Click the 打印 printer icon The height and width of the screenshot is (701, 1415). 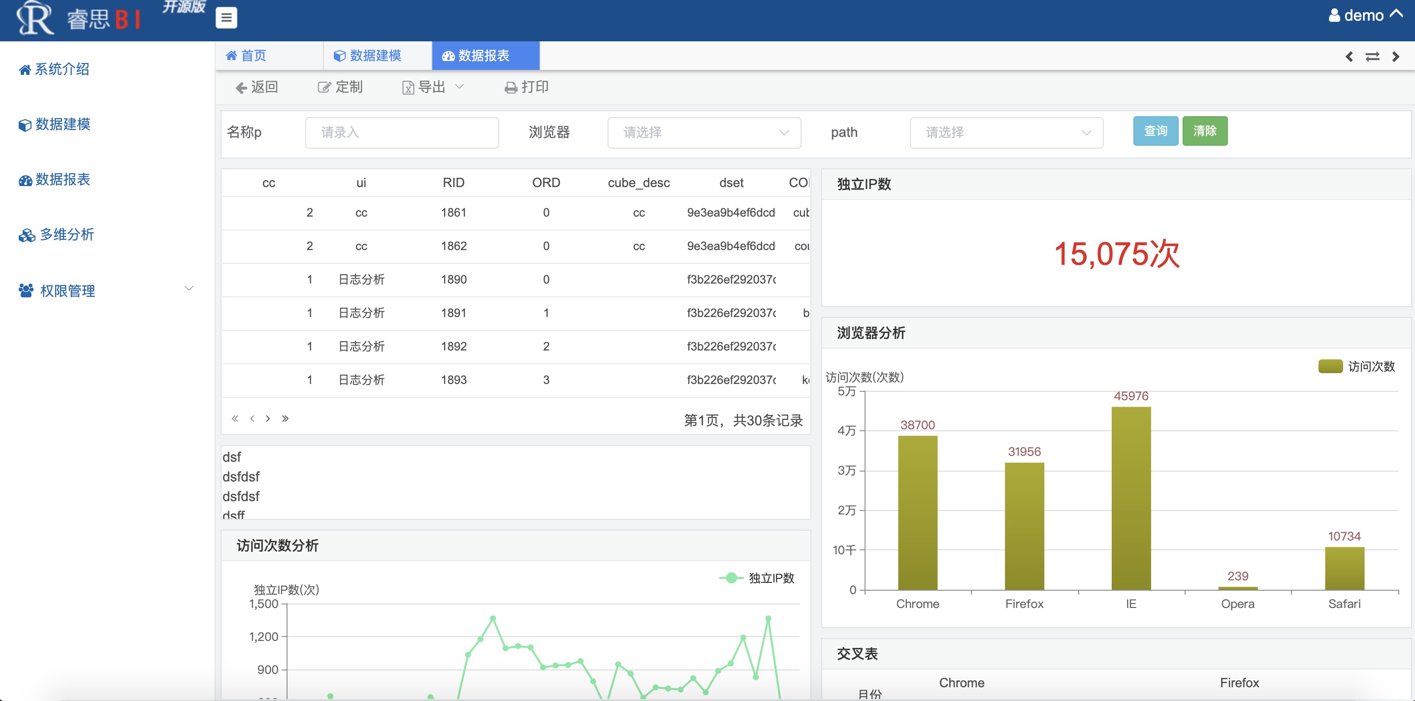point(511,87)
